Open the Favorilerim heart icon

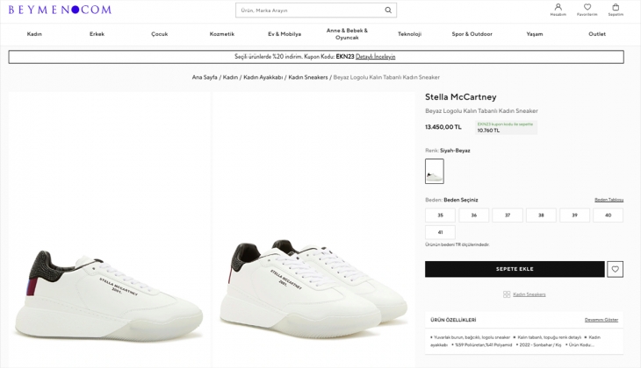[587, 9]
